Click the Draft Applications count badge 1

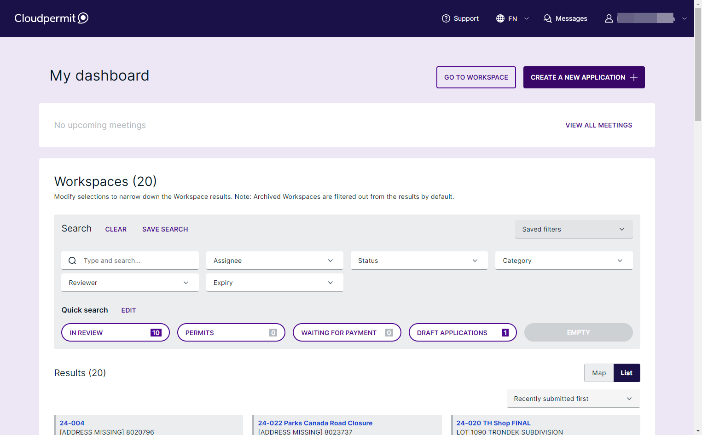(x=505, y=332)
